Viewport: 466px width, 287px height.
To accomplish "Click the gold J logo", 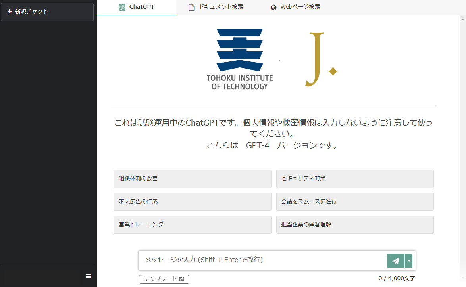I will click(321, 59).
